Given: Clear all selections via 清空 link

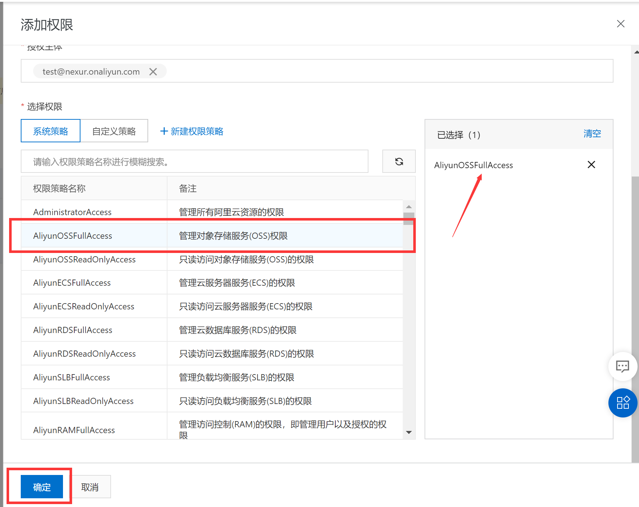Looking at the screenshot, I should point(592,134).
